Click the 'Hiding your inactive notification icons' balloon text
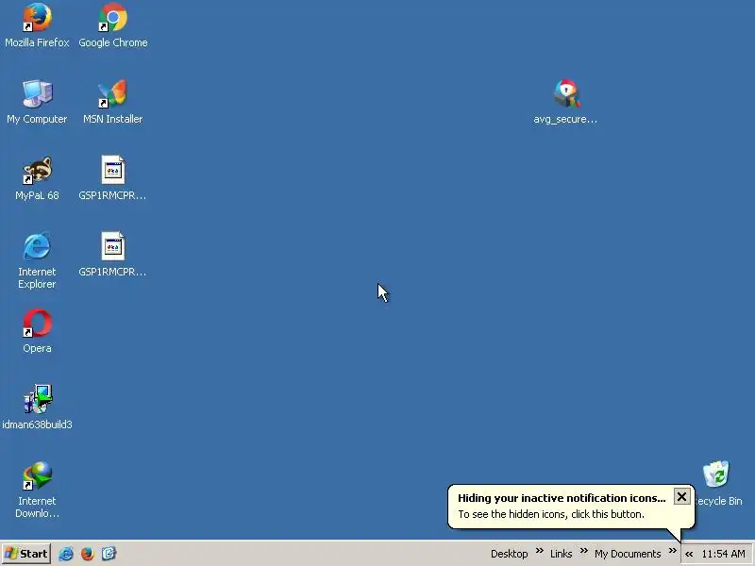Viewport: 755px width, 566px height. coord(562,498)
